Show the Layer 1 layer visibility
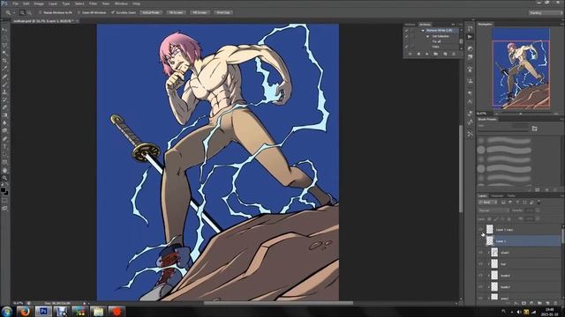Image resolution: width=565 pixels, height=317 pixels. (480, 240)
